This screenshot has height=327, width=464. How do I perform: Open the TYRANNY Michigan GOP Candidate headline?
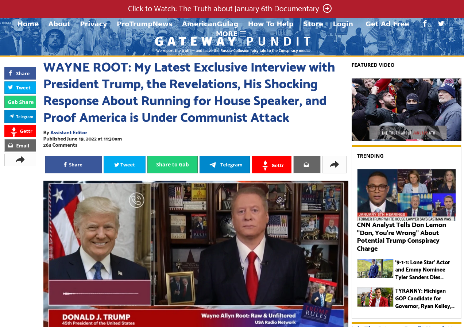[425, 299]
